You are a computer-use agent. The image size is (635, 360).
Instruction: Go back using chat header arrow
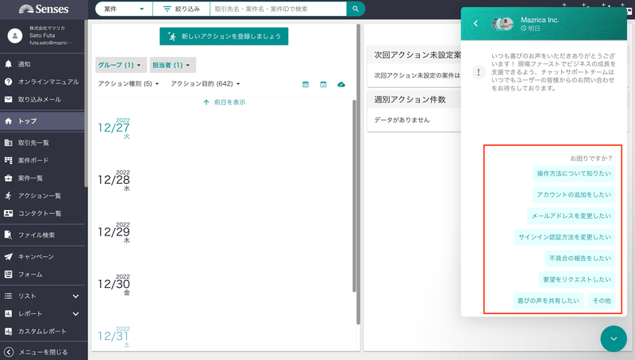[476, 23]
